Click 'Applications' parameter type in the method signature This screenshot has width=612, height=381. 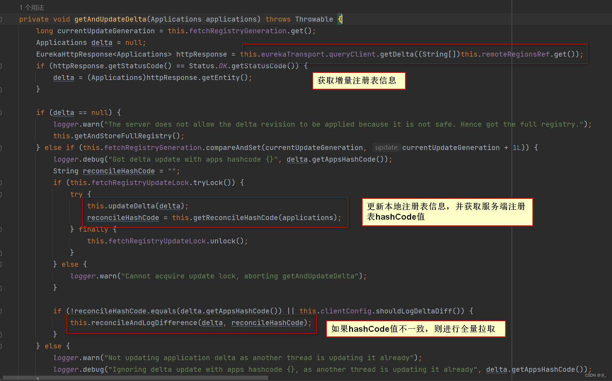pos(176,19)
